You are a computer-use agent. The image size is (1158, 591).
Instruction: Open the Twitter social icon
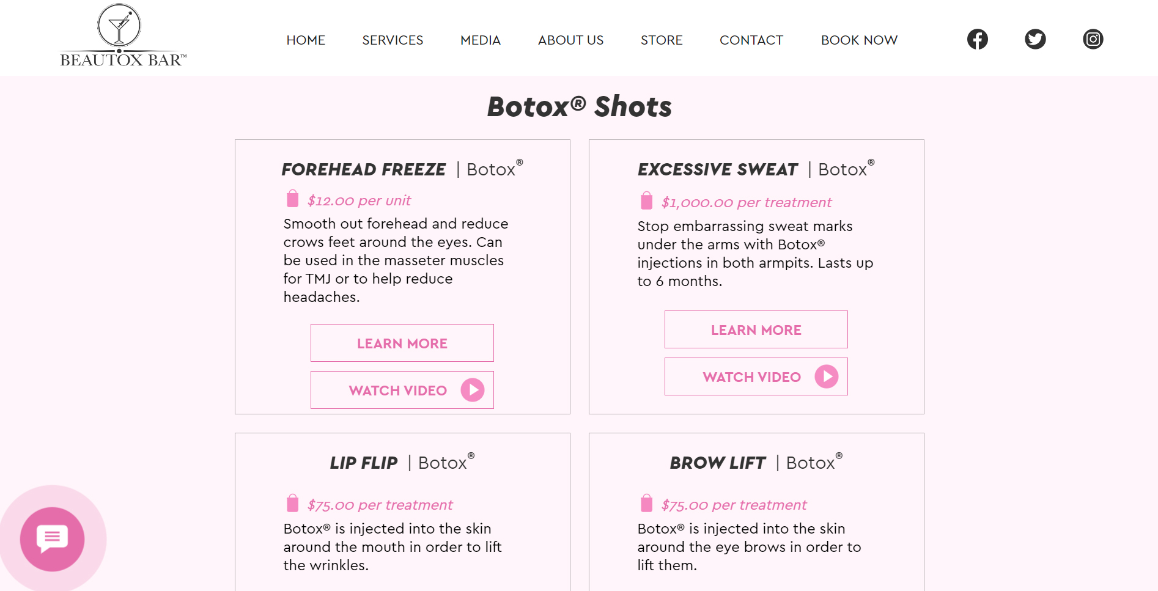coord(1035,39)
